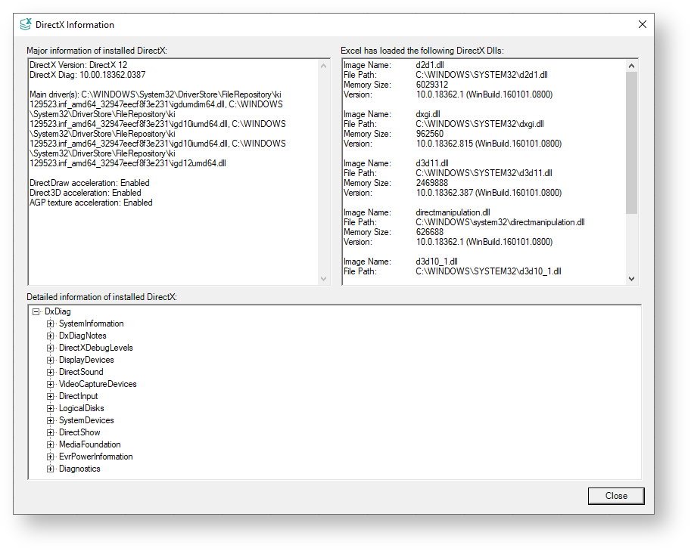This screenshot has height=551, width=691.
Task: Click the DirectX Information title bar icon
Action: coord(26,24)
